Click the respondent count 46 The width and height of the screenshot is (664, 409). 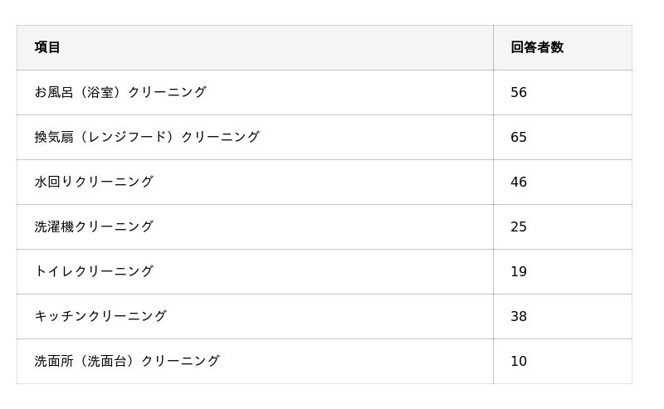pyautogui.click(x=519, y=183)
